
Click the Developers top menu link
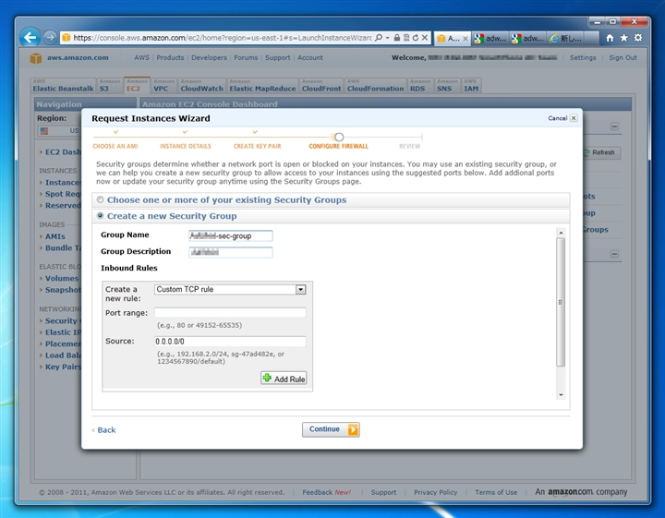click(x=209, y=57)
